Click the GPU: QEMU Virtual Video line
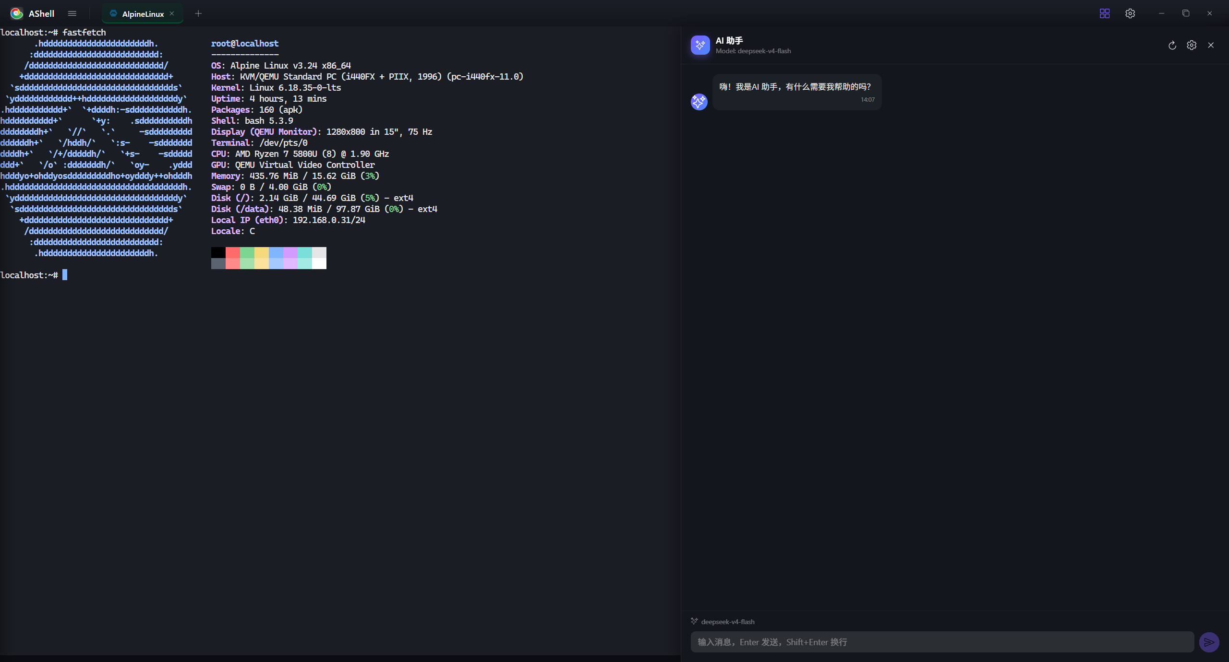Image resolution: width=1229 pixels, height=662 pixels. (293, 165)
